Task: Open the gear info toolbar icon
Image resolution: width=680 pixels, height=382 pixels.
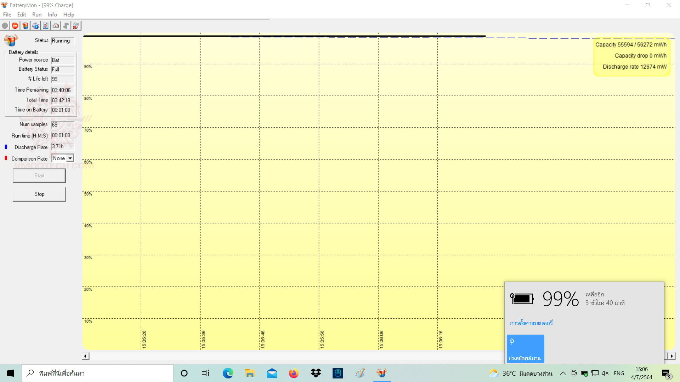Action: (35, 26)
